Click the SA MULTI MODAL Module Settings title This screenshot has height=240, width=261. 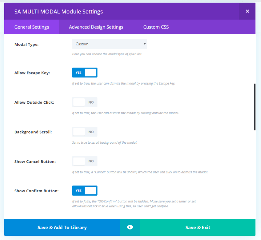pyautogui.click(x=59, y=11)
